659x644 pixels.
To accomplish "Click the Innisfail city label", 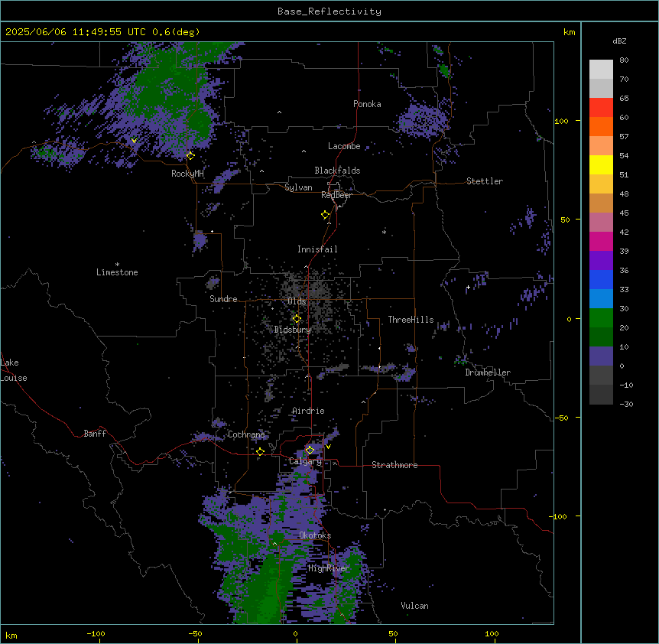I will click(317, 249).
